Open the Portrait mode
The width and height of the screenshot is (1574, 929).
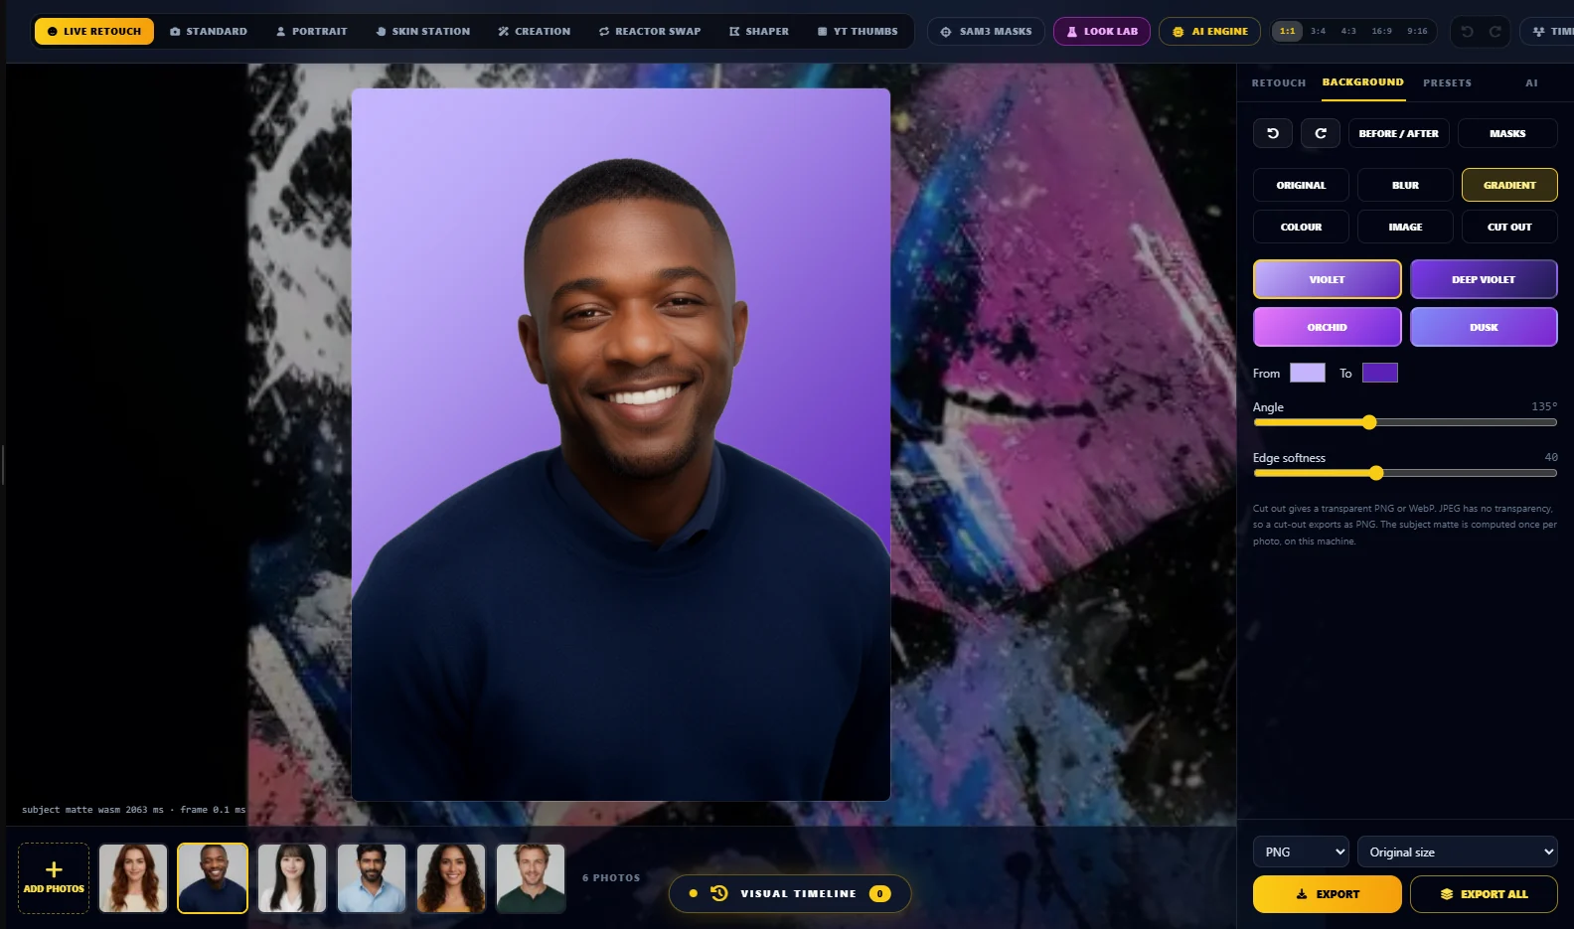[312, 32]
